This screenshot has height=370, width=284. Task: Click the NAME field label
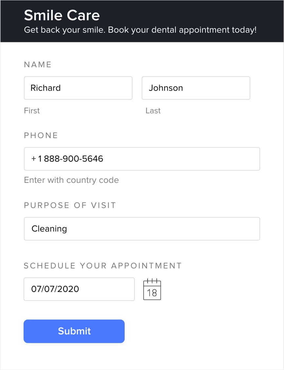point(38,64)
